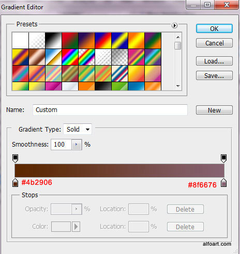
Task: Create a preset with the New button
Action: pyautogui.click(x=214, y=110)
